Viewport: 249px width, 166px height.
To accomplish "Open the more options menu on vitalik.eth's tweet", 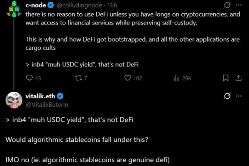I will click(x=239, y=96).
